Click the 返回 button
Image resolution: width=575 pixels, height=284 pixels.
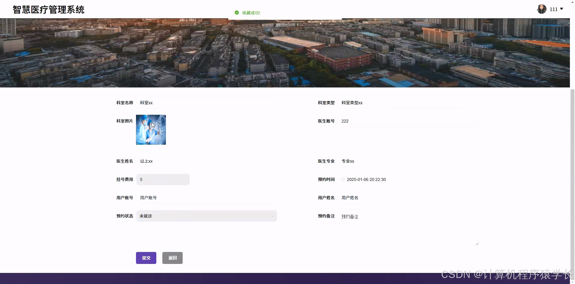[172, 258]
